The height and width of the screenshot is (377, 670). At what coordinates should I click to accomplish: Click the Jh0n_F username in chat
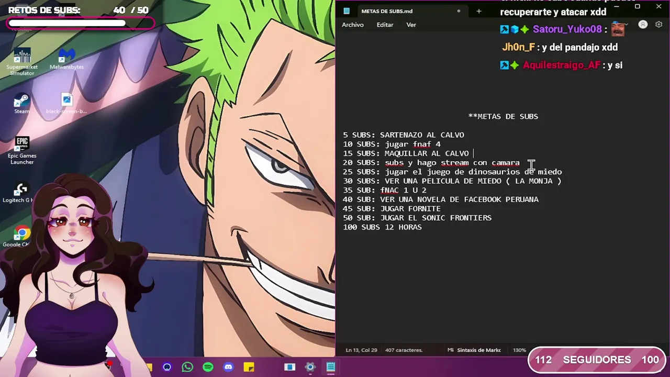click(x=518, y=47)
